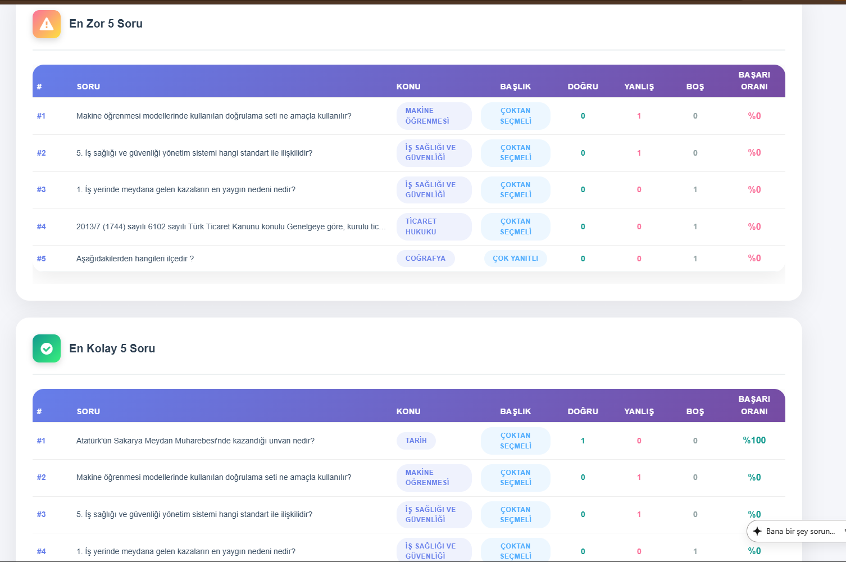
Task: Select the COĞRAFYA topic badge
Action: [x=425, y=259]
